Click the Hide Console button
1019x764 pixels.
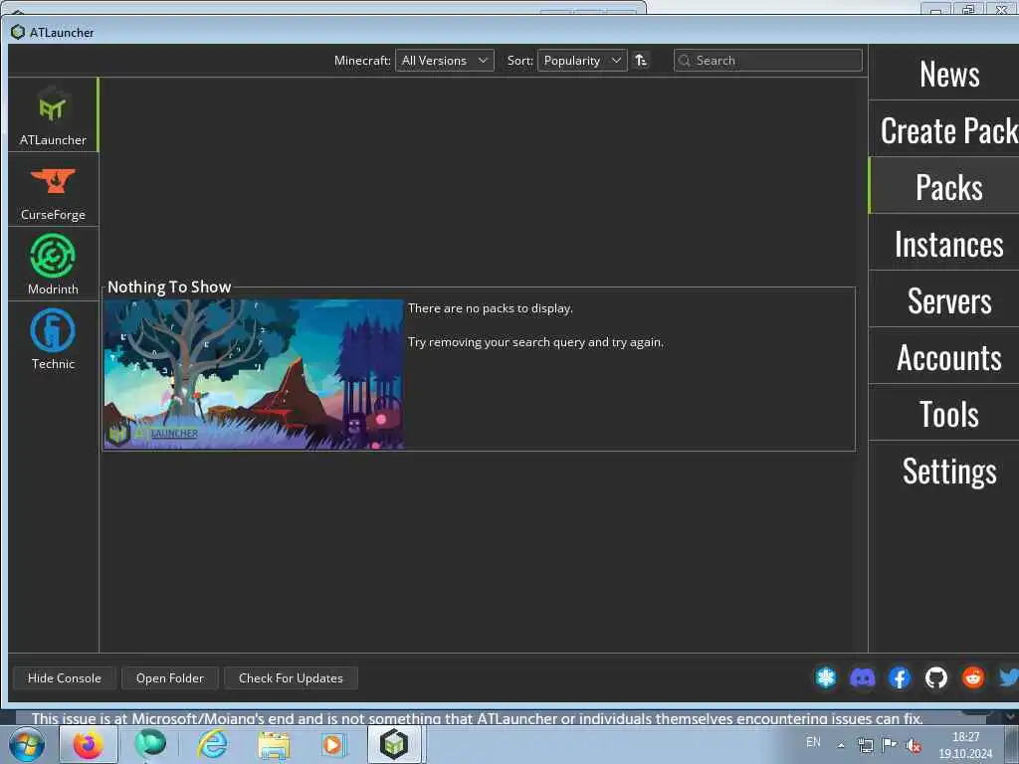pyautogui.click(x=65, y=677)
